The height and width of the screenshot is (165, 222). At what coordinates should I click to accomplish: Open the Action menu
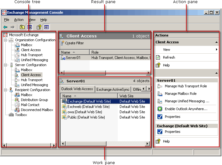[x=19, y=20]
